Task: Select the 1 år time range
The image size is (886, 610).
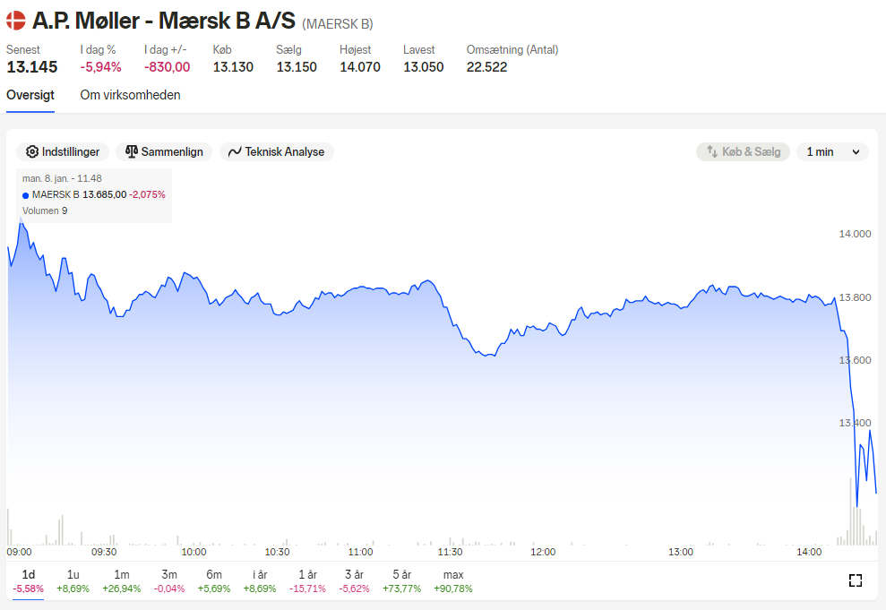Action: [x=307, y=581]
